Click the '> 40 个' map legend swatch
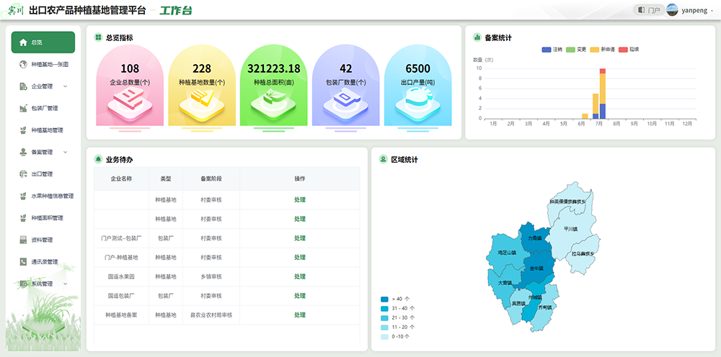Screen dimensions: 721x357 tap(384, 299)
